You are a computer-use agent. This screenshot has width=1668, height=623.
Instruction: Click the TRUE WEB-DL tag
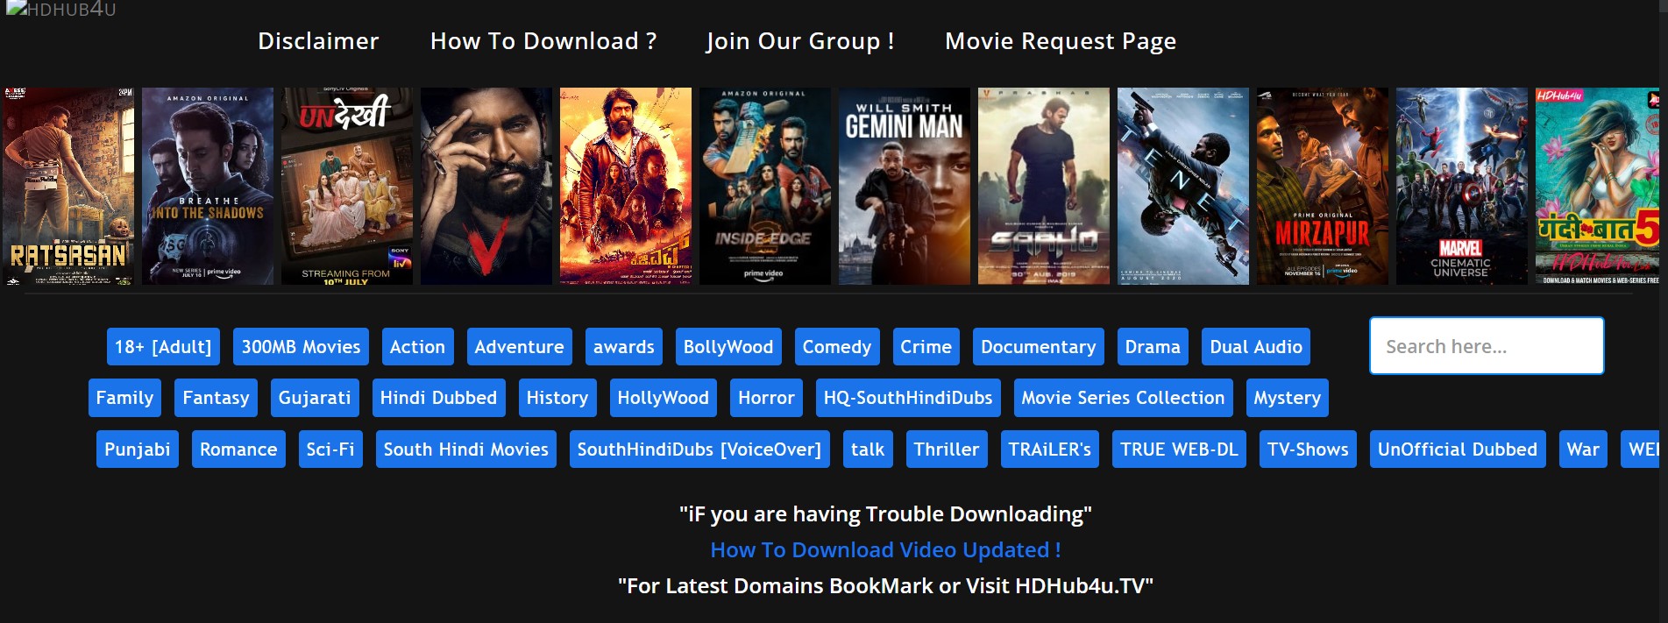[1179, 450]
